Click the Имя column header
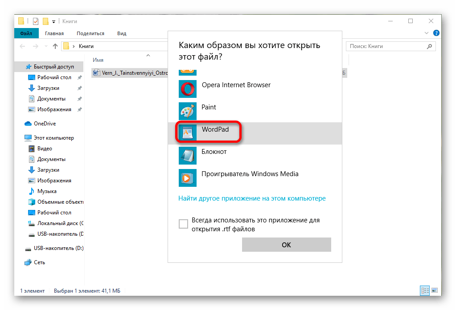Viewport: 456px width, 310px height. coord(98,60)
